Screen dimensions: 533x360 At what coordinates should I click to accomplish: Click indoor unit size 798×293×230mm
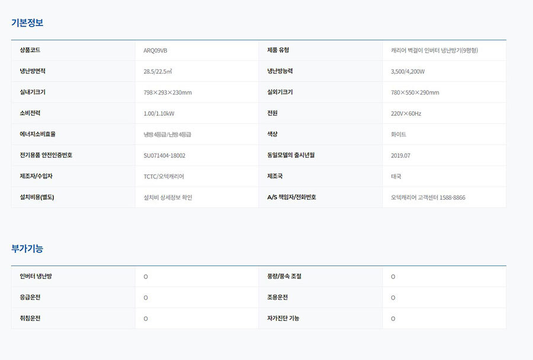point(168,93)
